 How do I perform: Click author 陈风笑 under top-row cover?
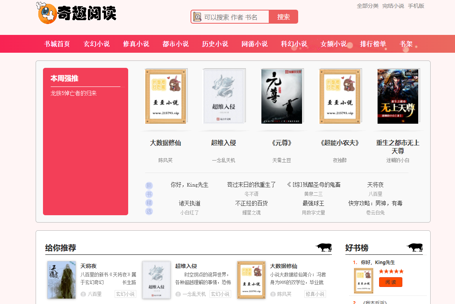[165, 160]
